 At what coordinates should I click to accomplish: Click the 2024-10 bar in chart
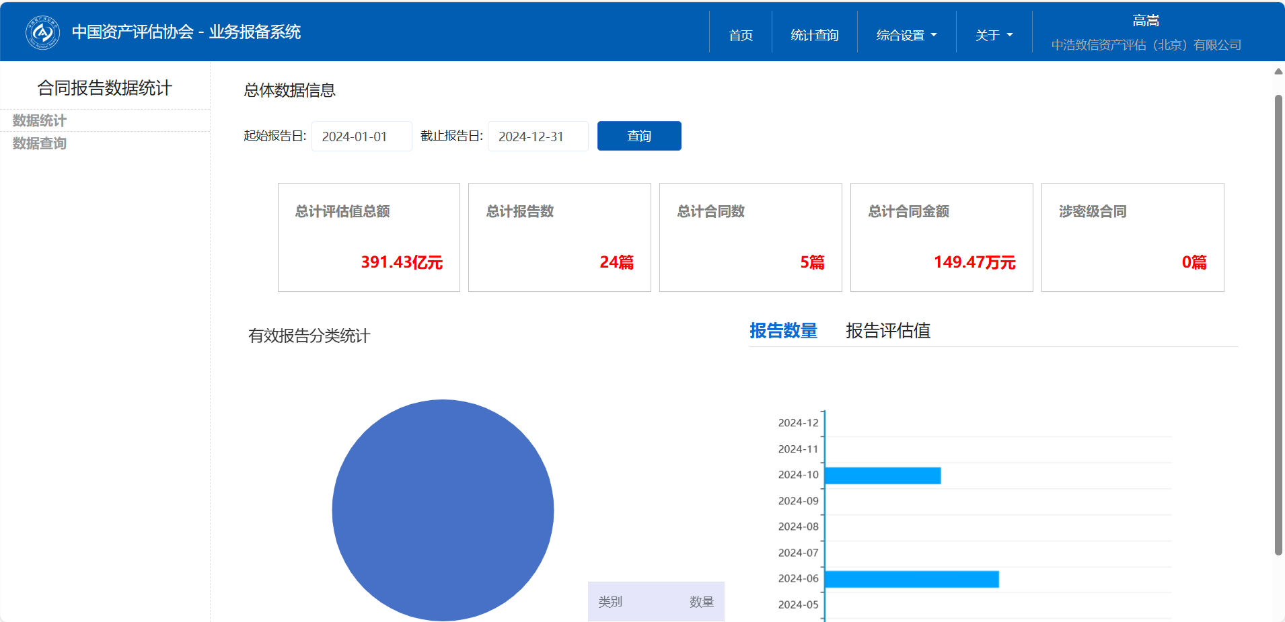tap(882, 475)
